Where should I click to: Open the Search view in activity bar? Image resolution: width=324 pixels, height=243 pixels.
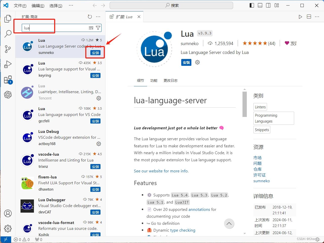[x=8, y=33]
